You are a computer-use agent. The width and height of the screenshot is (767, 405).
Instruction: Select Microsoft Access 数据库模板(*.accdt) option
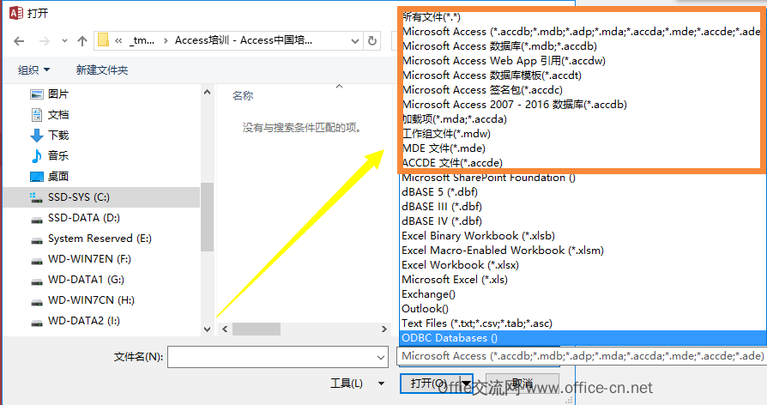tap(583, 76)
